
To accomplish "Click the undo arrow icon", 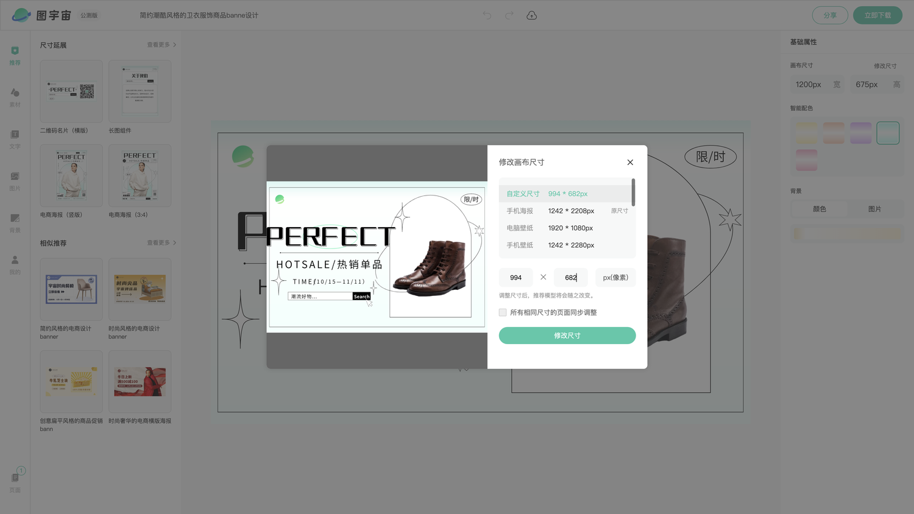I will [487, 15].
